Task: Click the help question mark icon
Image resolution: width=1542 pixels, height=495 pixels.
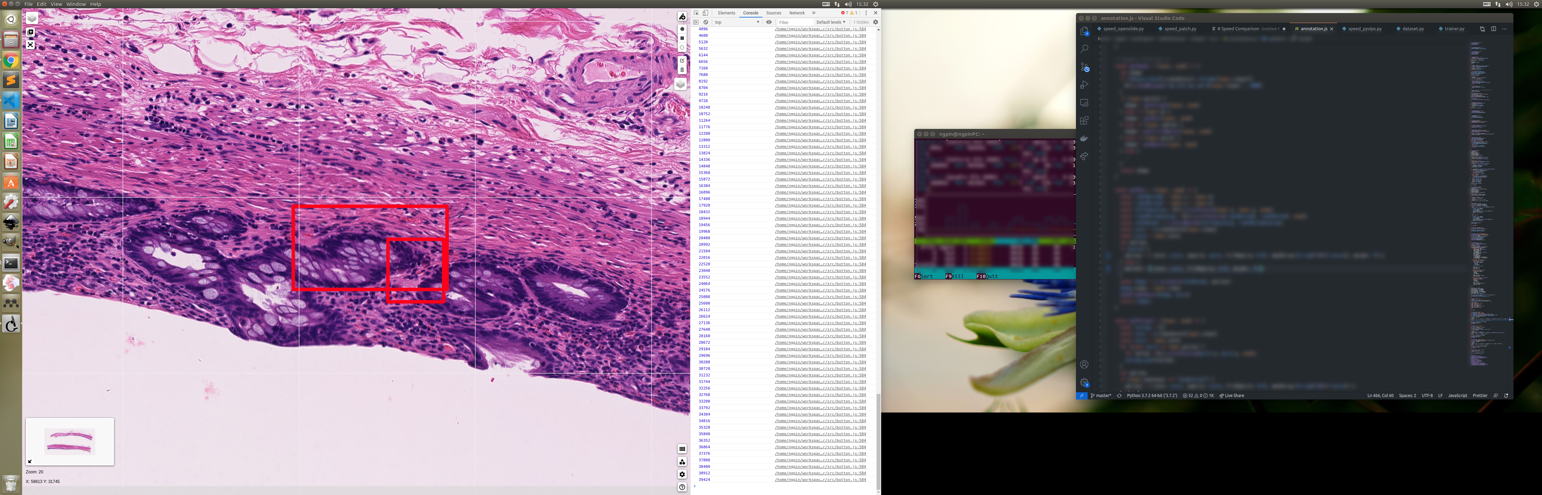Action: (682, 487)
